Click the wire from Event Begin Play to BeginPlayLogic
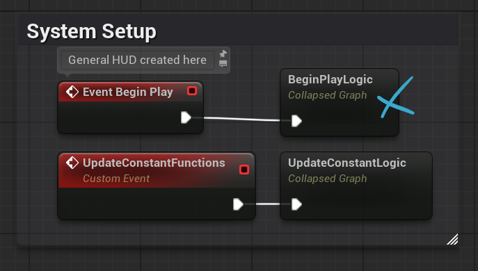 click(x=241, y=119)
